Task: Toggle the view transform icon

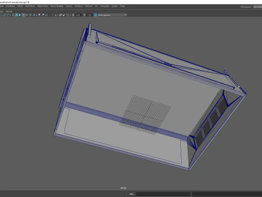Action: (95, 15)
